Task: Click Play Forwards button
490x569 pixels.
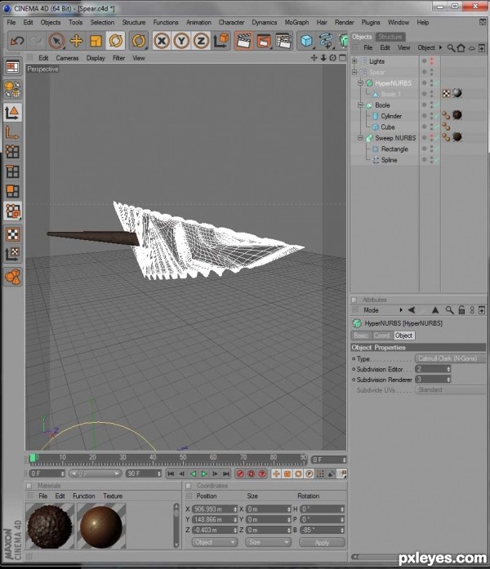Action: tap(204, 473)
